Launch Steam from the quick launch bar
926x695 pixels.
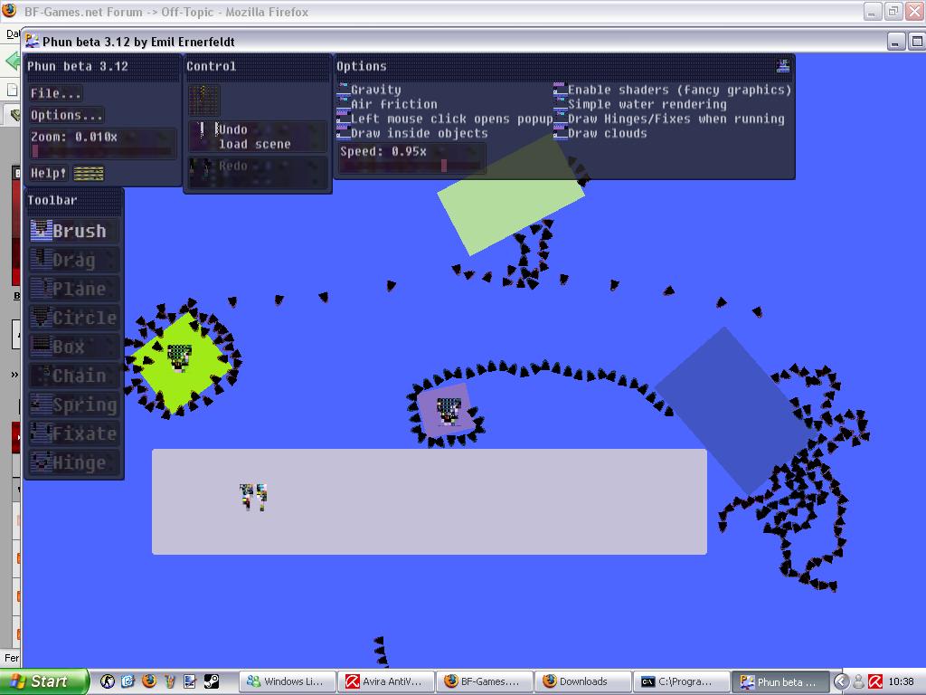[x=212, y=681]
